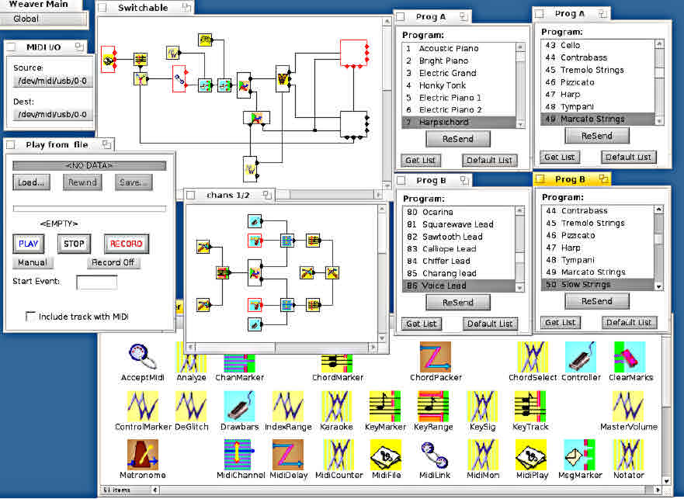Select the Drawbars module icon
Image resolution: width=684 pixels, height=499 pixels.
(x=239, y=406)
